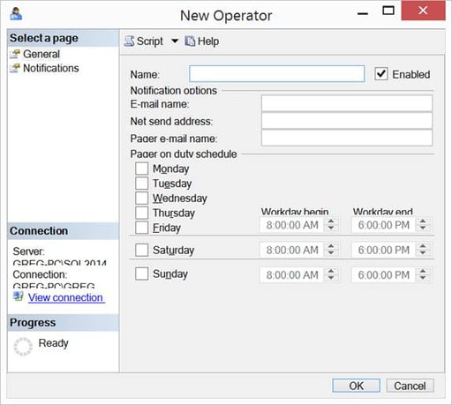This screenshot has width=452, height=405.
Task: Minimize the New Operator window
Action: pos(363,13)
